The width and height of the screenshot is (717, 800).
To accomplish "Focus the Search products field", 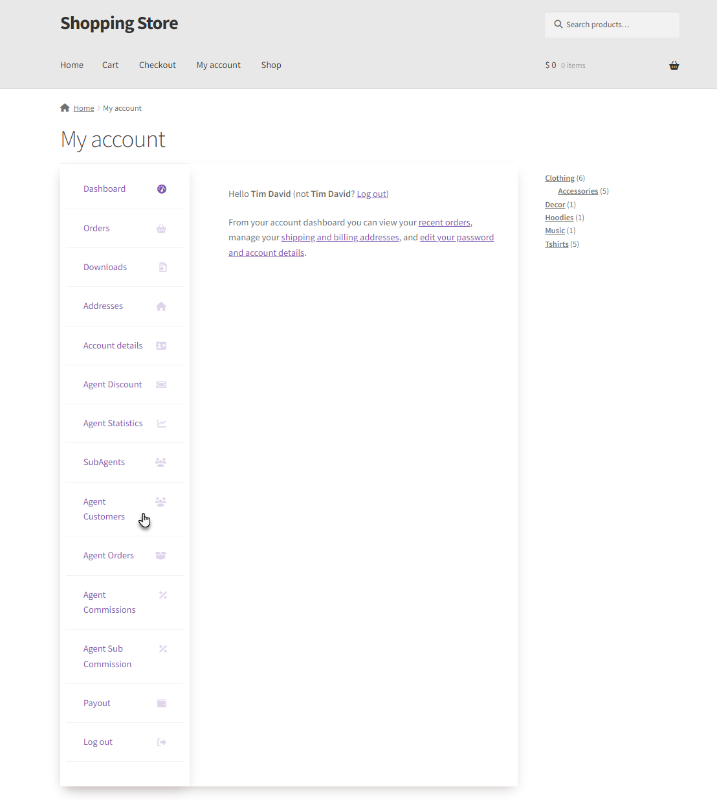I will (x=612, y=25).
